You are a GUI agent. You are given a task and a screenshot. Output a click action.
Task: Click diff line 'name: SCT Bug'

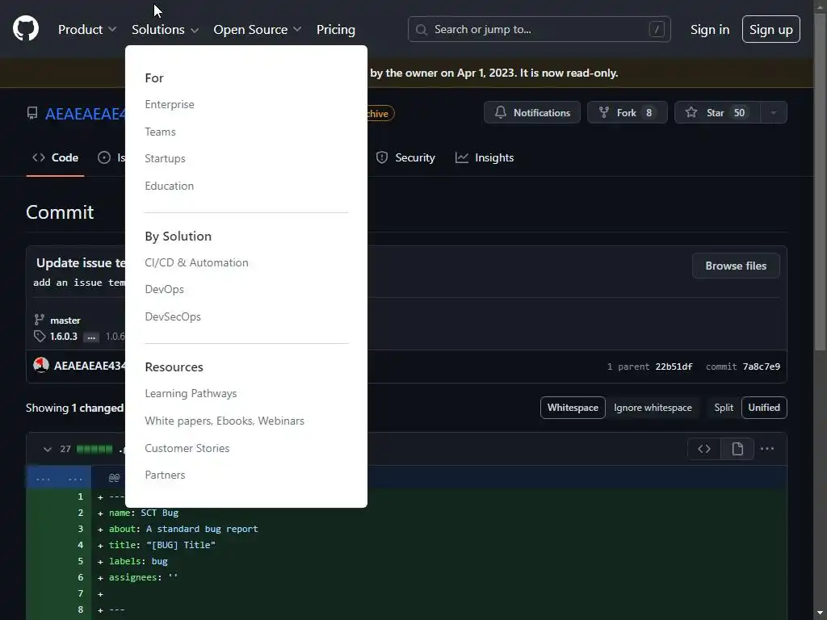(144, 513)
